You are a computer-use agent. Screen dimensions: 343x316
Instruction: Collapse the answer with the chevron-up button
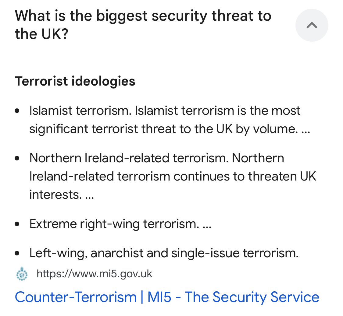[x=312, y=25]
